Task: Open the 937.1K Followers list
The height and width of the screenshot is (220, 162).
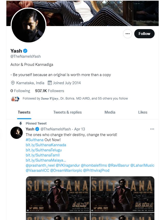Action: click(x=49, y=91)
